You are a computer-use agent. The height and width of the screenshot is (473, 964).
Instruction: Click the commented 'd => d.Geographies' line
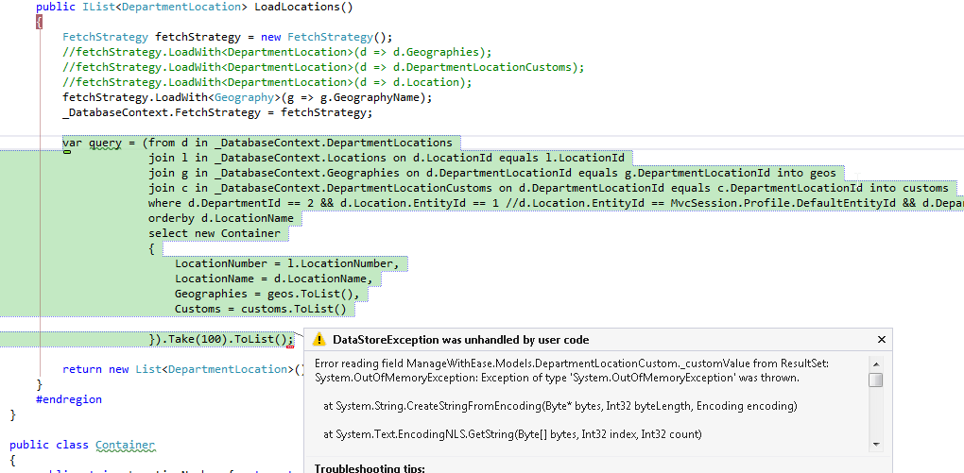pos(277,52)
